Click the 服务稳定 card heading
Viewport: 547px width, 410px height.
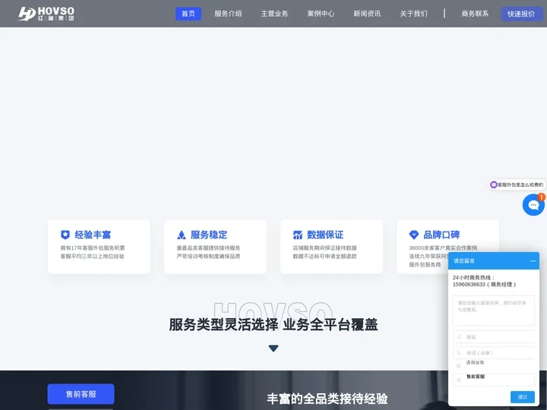(x=209, y=235)
